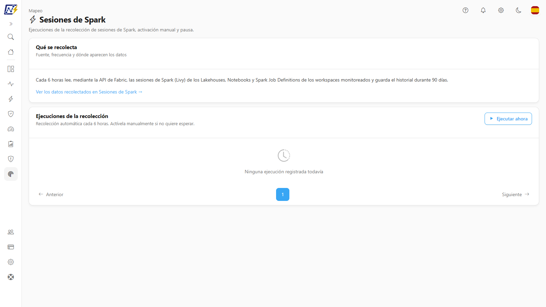546x307 pixels.
Task: Click the app logo in the sidebar
Action: (x=11, y=10)
